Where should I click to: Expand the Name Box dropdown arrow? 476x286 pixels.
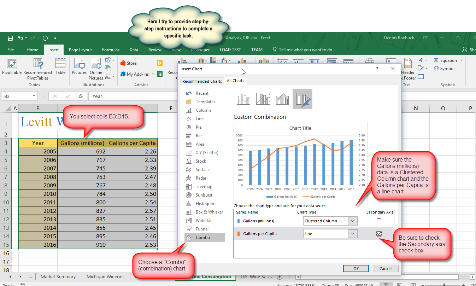[34, 96]
